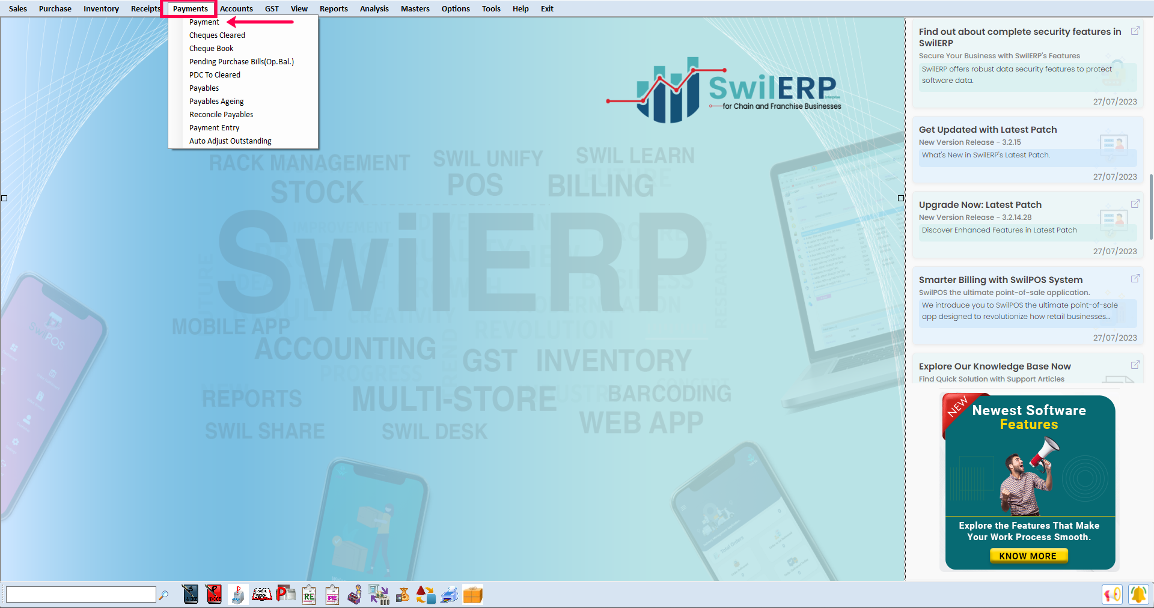This screenshot has width=1154, height=608.
Task: Open the Reports menu
Action: click(334, 8)
